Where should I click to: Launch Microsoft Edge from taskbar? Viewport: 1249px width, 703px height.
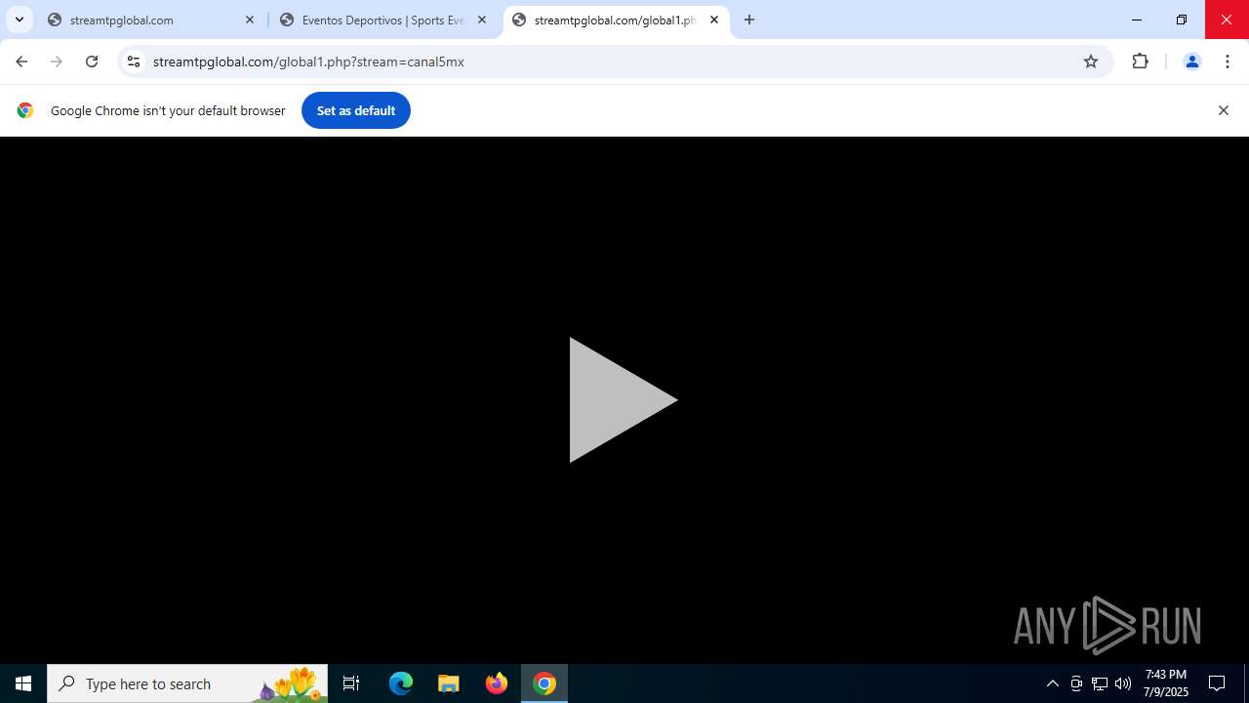[401, 683]
